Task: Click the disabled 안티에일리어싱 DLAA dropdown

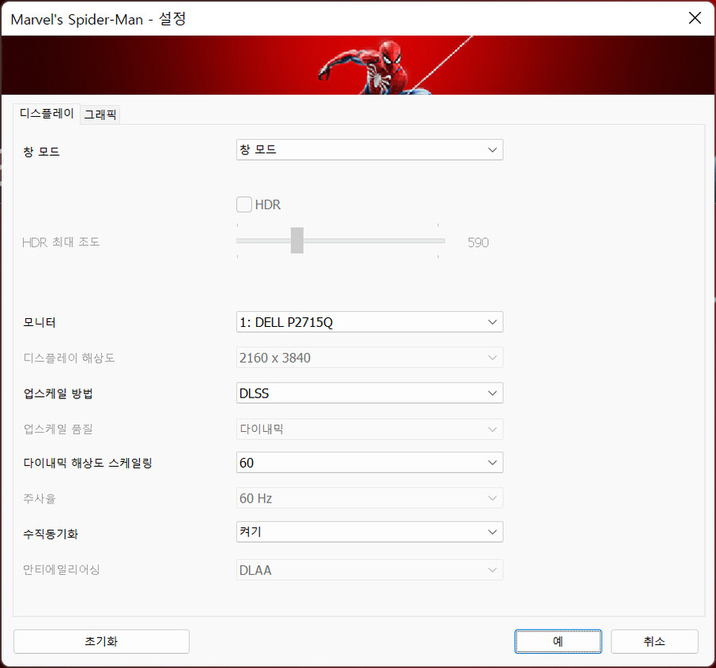Action: pyautogui.click(x=369, y=570)
